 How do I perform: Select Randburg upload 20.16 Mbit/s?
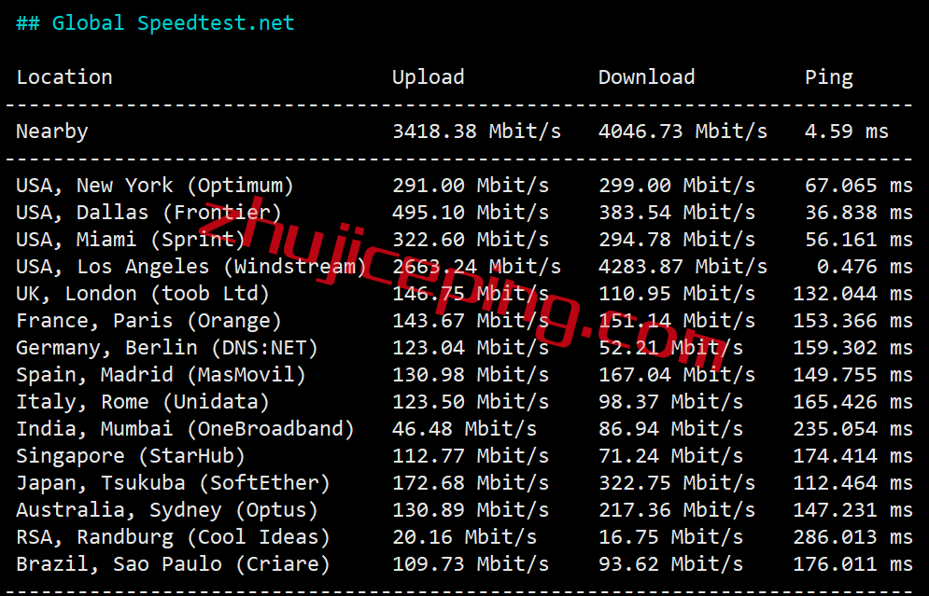pyautogui.click(x=465, y=537)
